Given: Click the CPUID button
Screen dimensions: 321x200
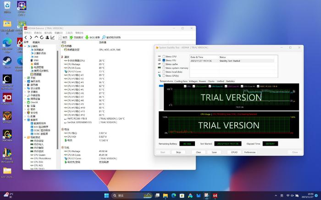Looking at the screenshot, I should click(234, 153).
